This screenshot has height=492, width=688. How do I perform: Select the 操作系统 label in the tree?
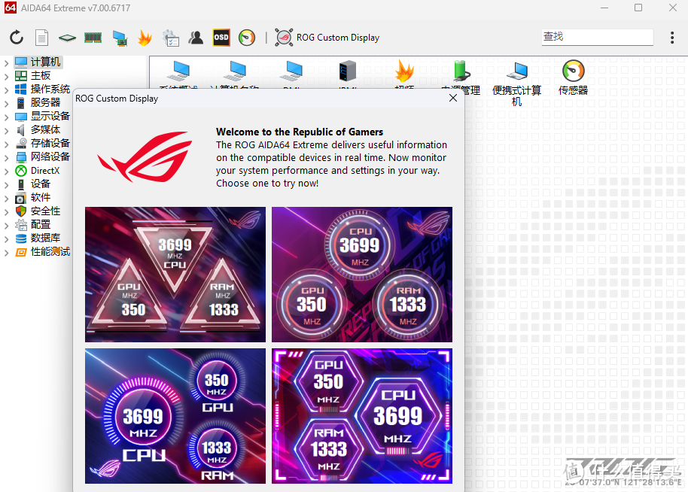coord(50,89)
